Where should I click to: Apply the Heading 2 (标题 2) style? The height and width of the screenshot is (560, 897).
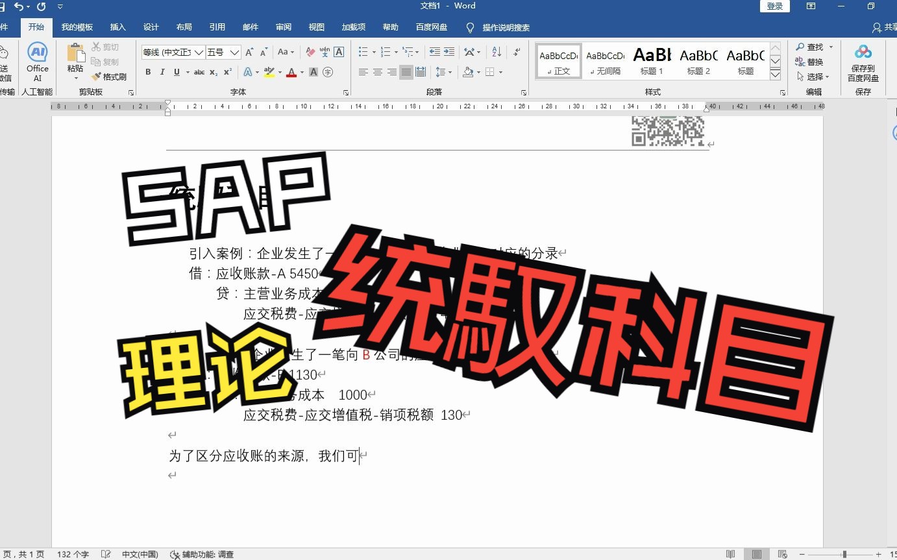coord(698,62)
